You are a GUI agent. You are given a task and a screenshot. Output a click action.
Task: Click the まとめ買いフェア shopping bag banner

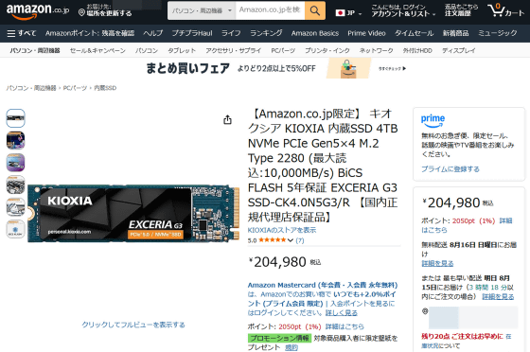(x=348, y=68)
